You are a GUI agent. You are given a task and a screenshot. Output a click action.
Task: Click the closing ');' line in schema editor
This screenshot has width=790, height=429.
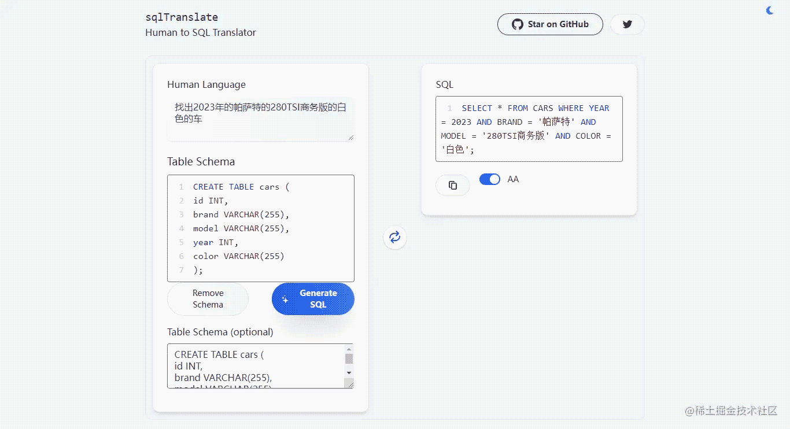pos(198,270)
